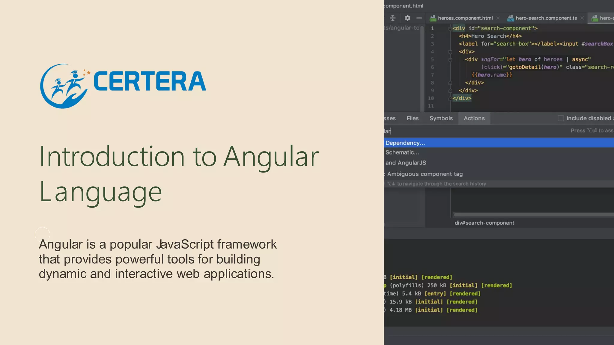This screenshot has height=345, width=614.
Task: Fold the ngFor div block on line 5
Action: point(450,60)
